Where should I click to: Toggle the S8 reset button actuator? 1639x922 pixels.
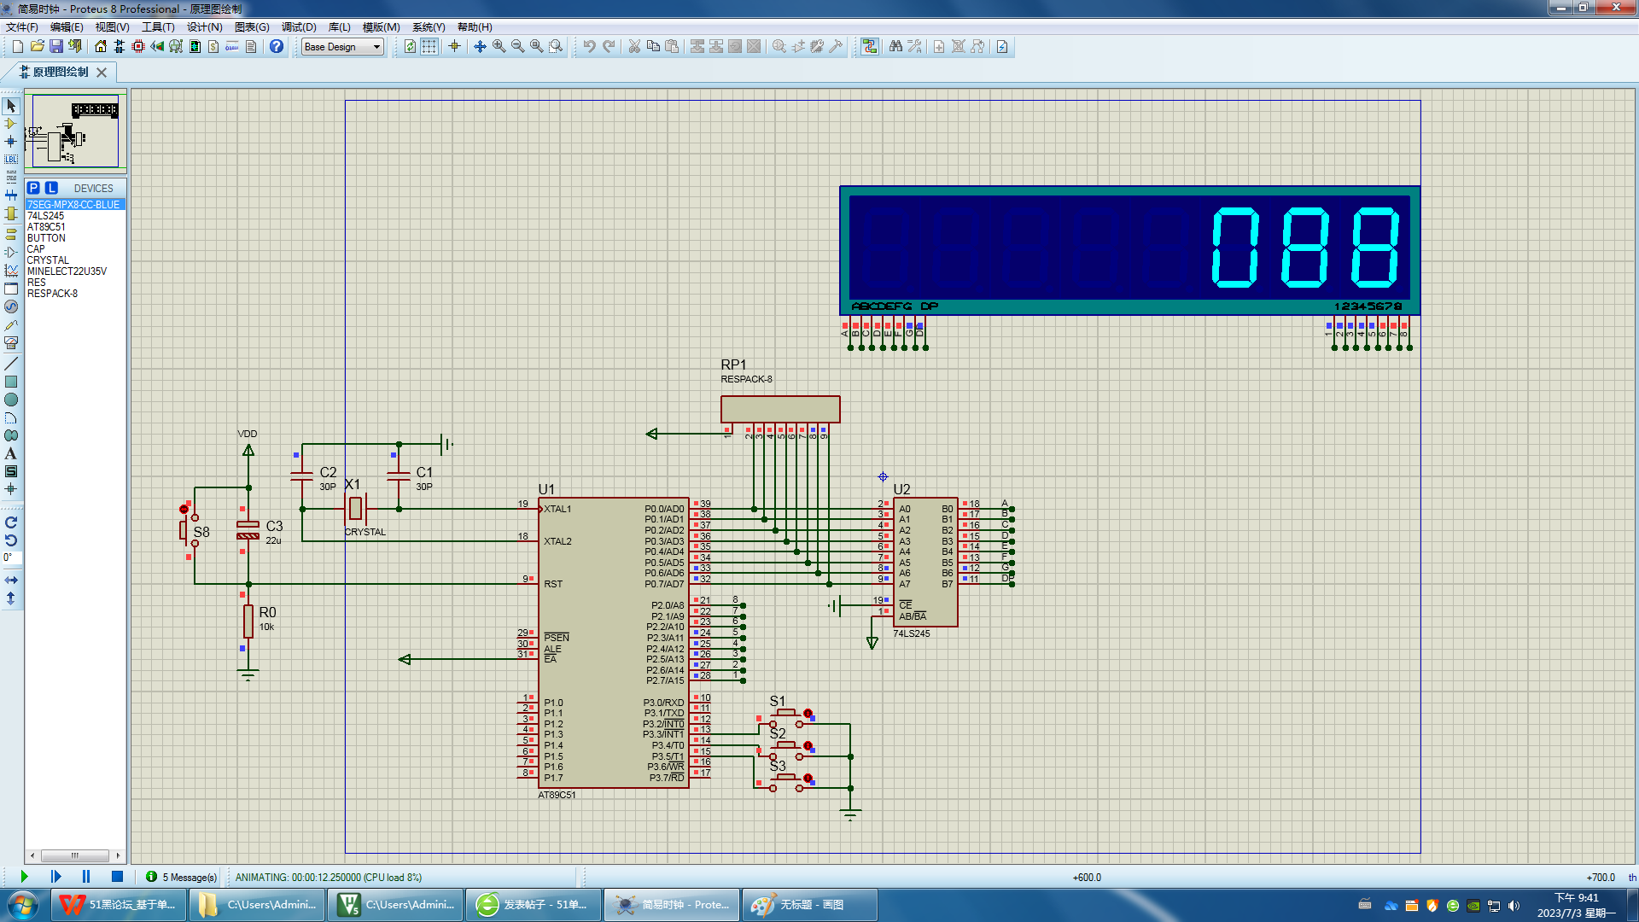coord(184,510)
